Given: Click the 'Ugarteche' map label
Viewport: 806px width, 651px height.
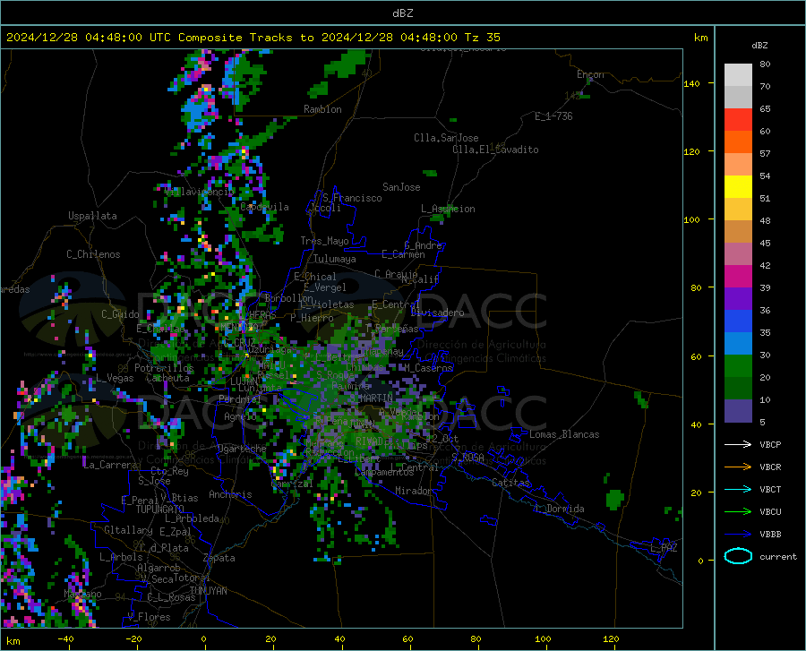Looking at the screenshot, I should pyautogui.click(x=242, y=449).
